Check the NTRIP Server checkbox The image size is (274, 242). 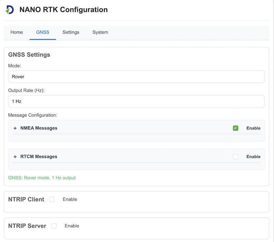click(x=54, y=226)
